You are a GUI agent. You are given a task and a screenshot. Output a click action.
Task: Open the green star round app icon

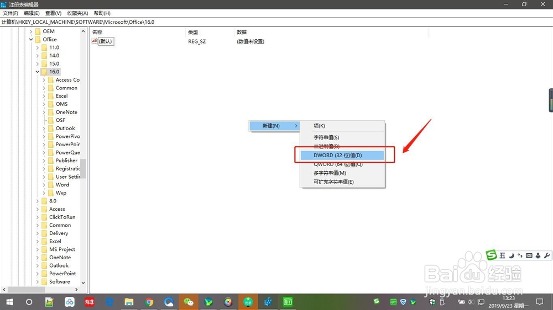(x=248, y=302)
